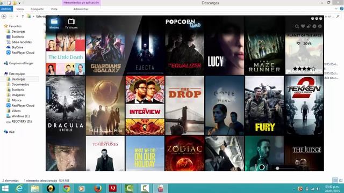This screenshot has height=193, width=344.
Task: Open Dracula Untold poster
Action: tap(66, 105)
